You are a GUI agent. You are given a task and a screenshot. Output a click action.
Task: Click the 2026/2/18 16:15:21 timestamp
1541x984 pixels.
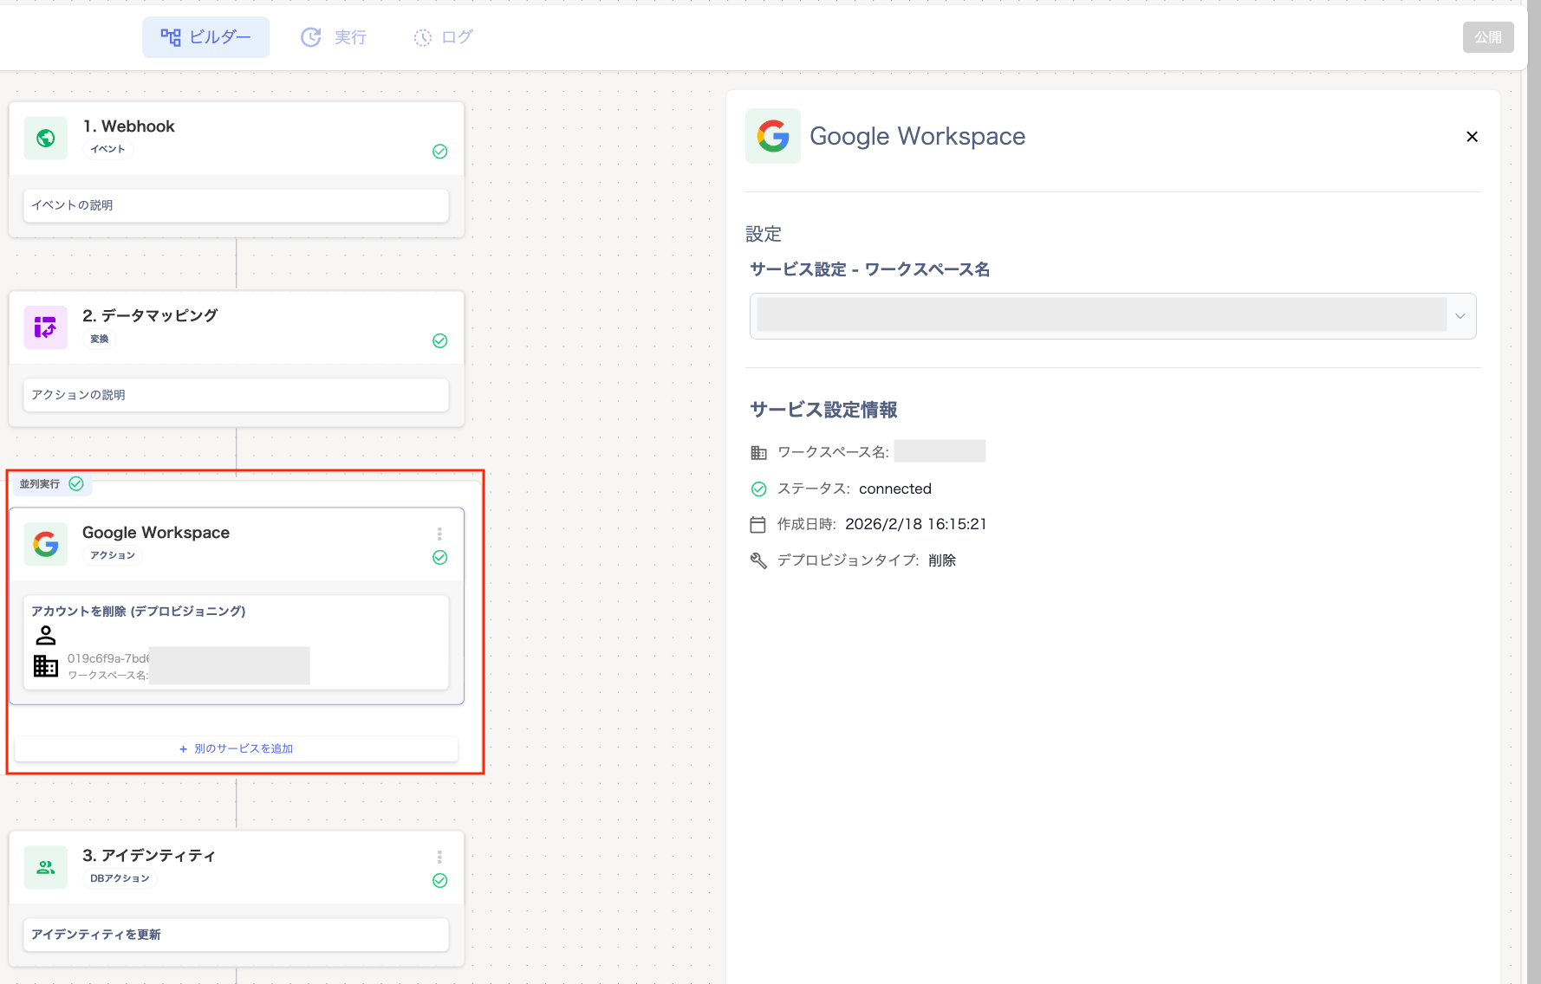click(916, 524)
